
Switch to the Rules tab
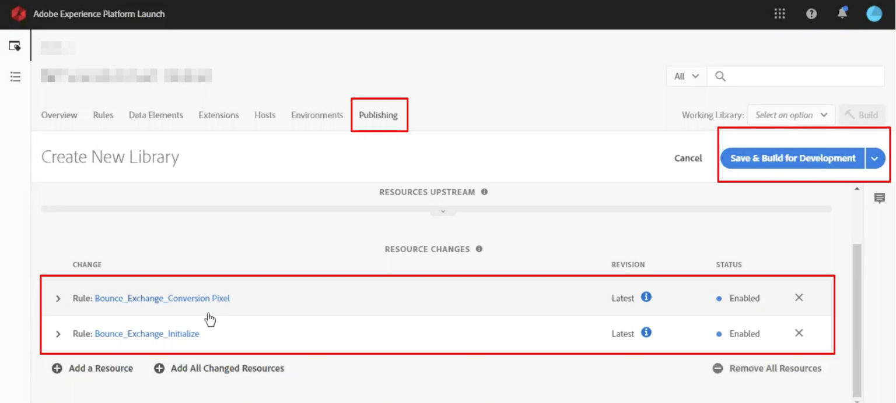(x=103, y=115)
